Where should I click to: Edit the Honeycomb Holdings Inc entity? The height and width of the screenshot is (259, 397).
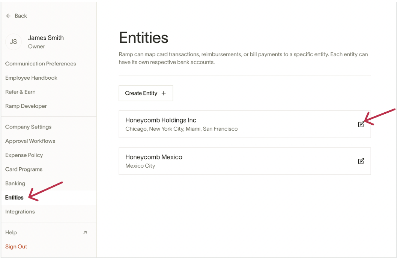pyautogui.click(x=361, y=124)
